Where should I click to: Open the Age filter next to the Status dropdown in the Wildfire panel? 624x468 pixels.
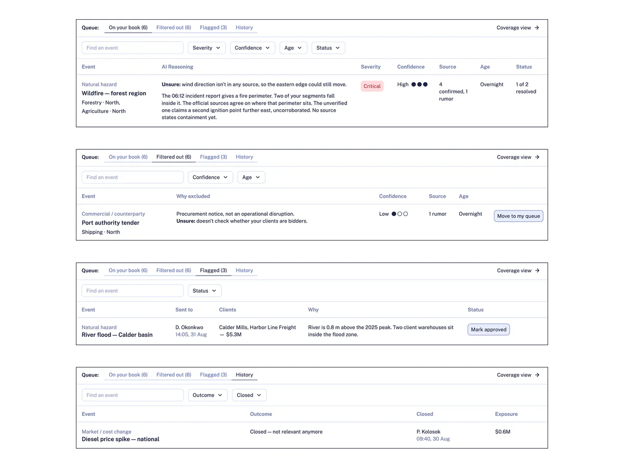coord(293,48)
